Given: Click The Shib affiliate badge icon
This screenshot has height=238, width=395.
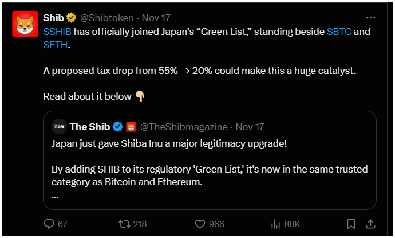Looking at the screenshot, I should [x=131, y=126].
